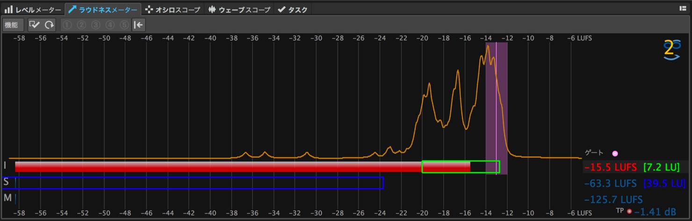This screenshot has height=221, width=692.
Task: Select preset number 2 circle
Action: tap(81, 25)
